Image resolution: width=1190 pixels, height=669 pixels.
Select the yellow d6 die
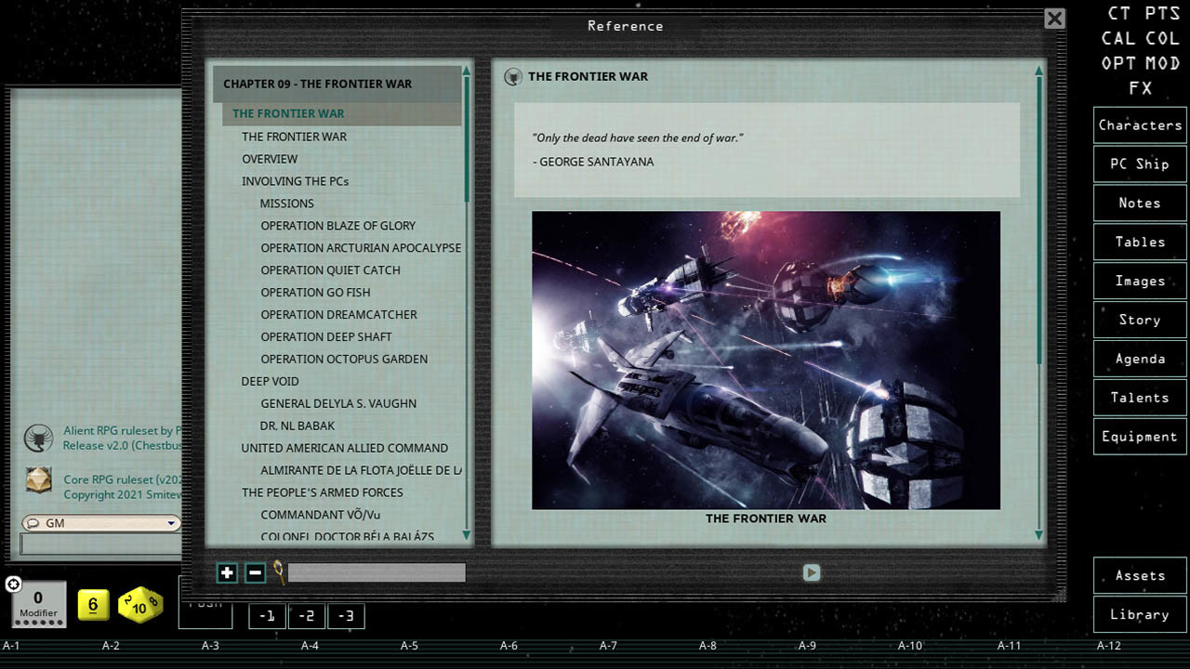(x=91, y=604)
